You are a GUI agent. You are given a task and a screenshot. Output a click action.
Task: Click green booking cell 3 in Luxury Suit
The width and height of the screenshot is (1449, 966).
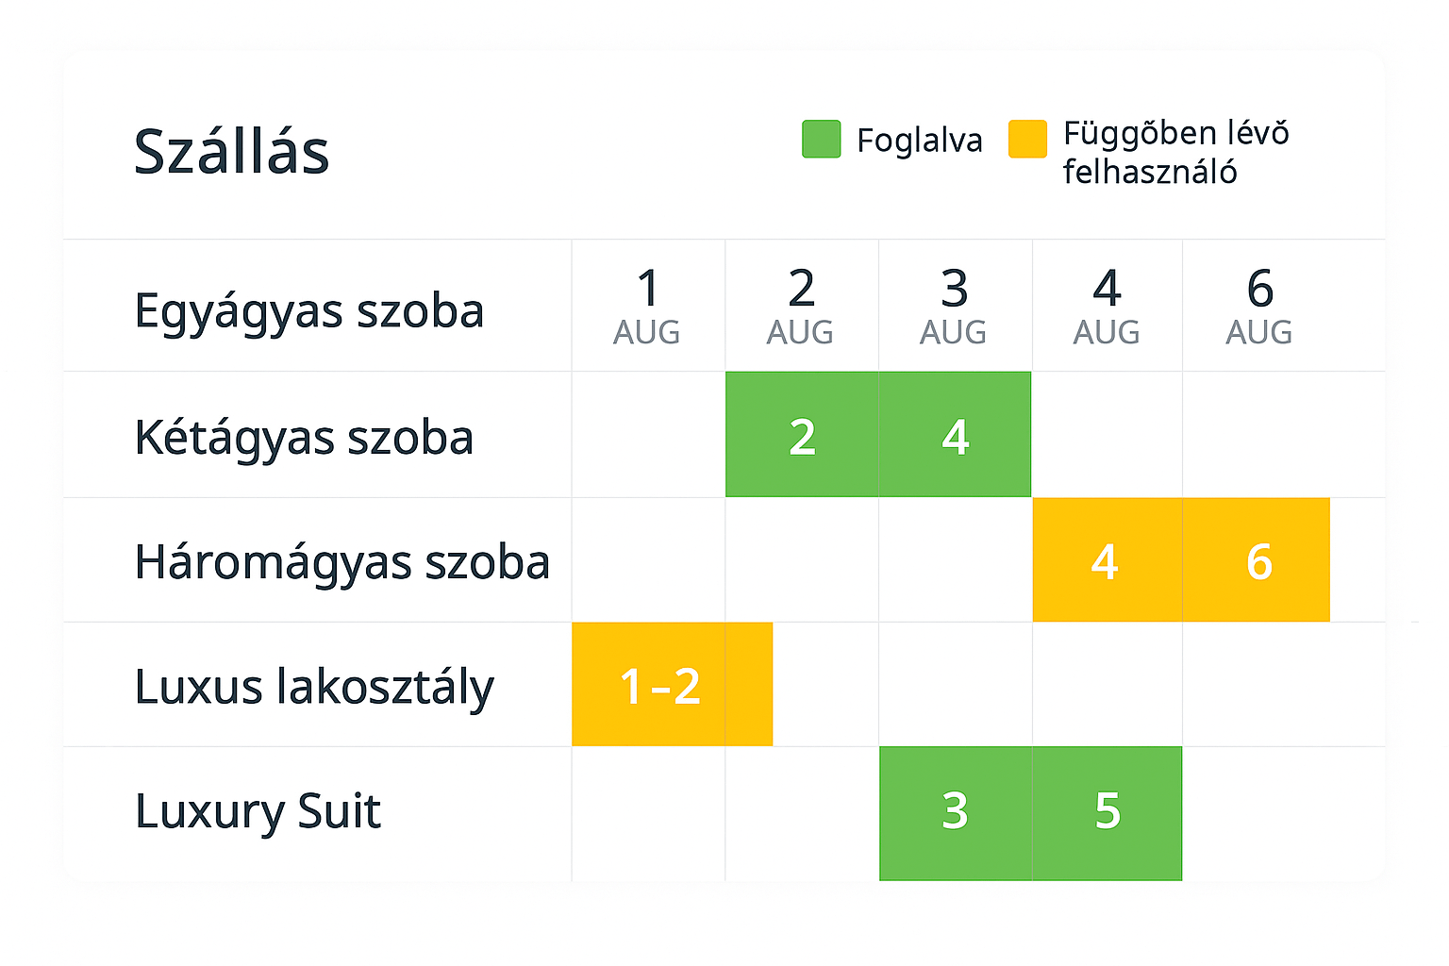(955, 811)
